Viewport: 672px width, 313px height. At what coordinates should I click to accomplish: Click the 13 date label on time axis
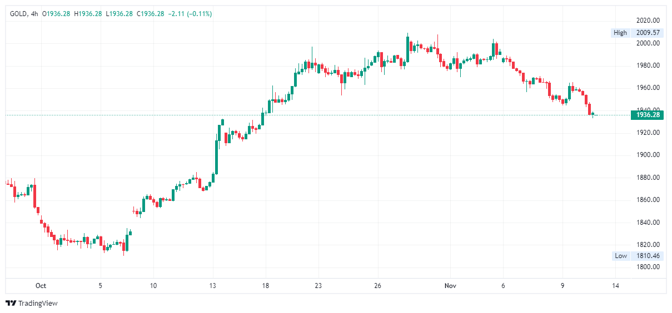212,286
